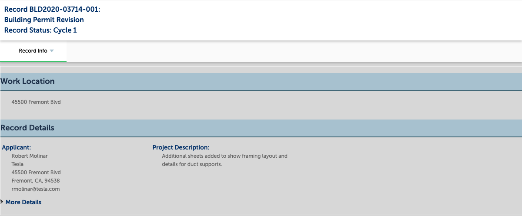Click the Record Info dropdown arrow
This screenshot has width=522, height=216.
(52, 51)
